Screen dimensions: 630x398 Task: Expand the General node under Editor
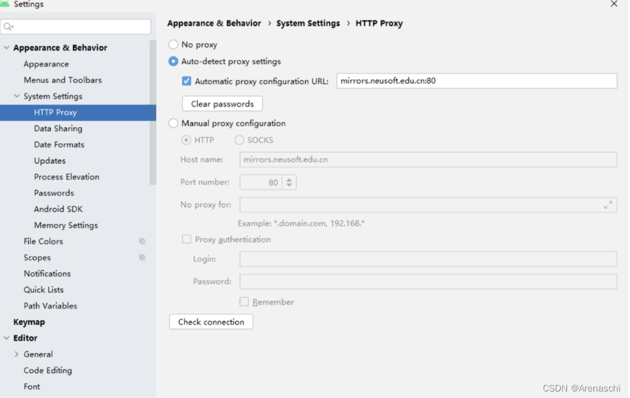15,354
